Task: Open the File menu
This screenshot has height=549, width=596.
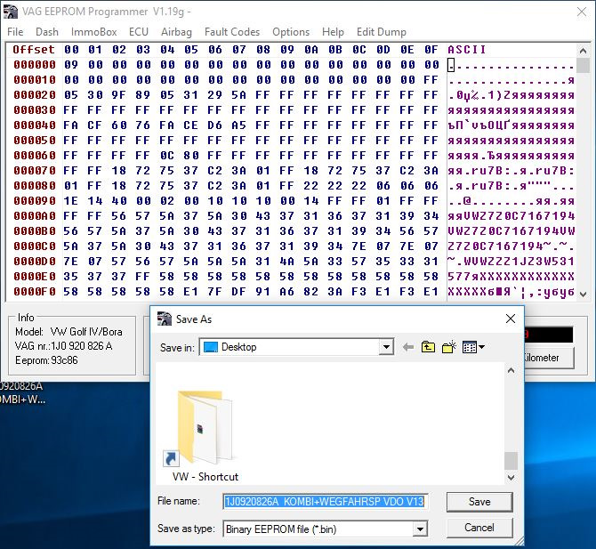Action: coord(15,32)
